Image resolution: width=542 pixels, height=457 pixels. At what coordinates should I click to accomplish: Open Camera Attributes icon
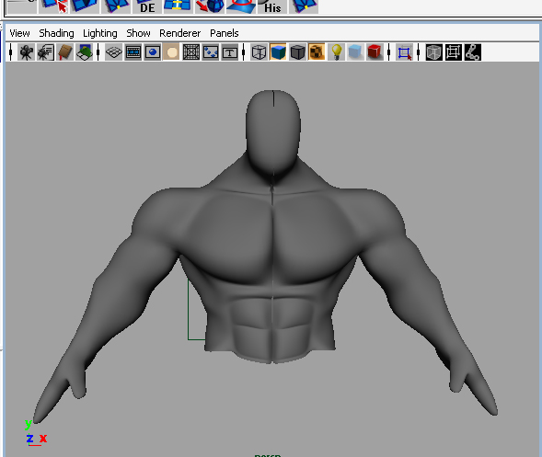point(45,52)
